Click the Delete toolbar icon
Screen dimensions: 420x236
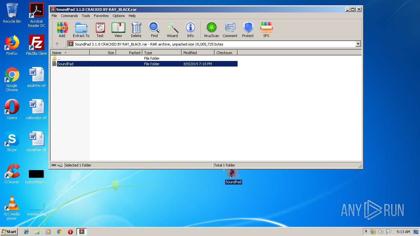coord(136,30)
